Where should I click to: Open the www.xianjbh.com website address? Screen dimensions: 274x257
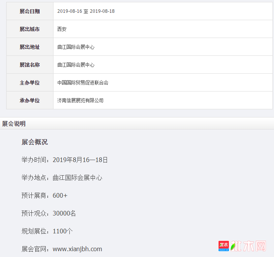78,249
